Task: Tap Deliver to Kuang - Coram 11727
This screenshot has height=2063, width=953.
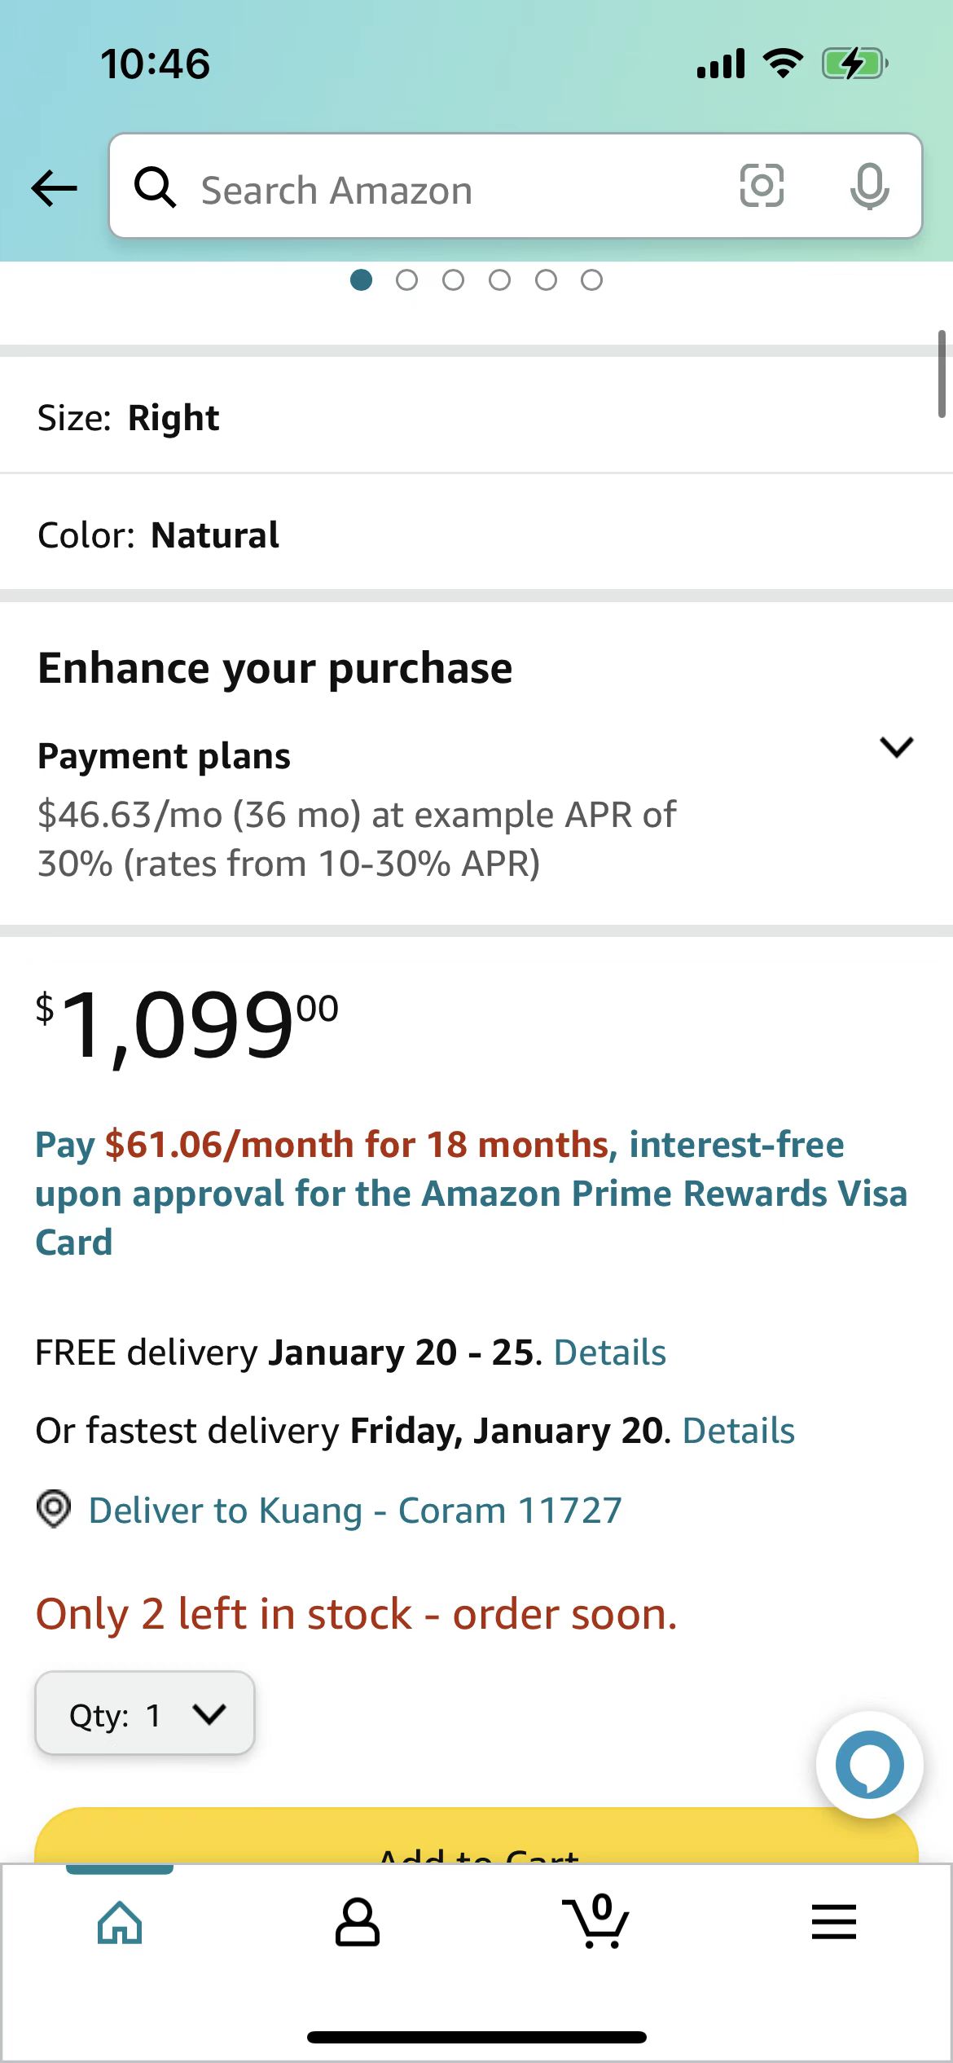Action: pos(355,1511)
